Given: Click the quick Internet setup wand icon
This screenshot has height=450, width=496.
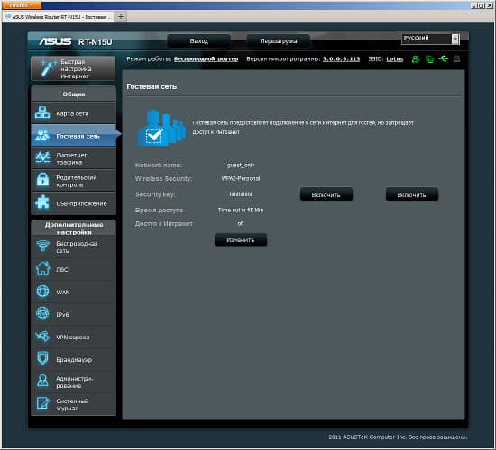Looking at the screenshot, I should point(48,68).
